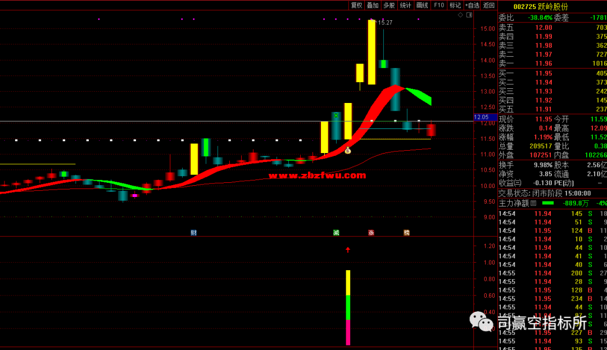Image resolution: width=607 pixels, height=350 pixels.
Task: Click the 净资 value 3.85
Action: point(545,174)
